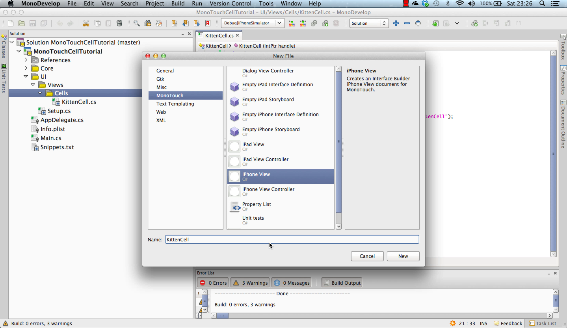The height and width of the screenshot is (328, 567).
Task: Select the General category
Action: [x=185, y=70]
